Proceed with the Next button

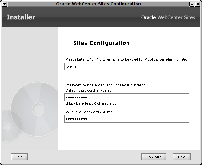click(182, 157)
